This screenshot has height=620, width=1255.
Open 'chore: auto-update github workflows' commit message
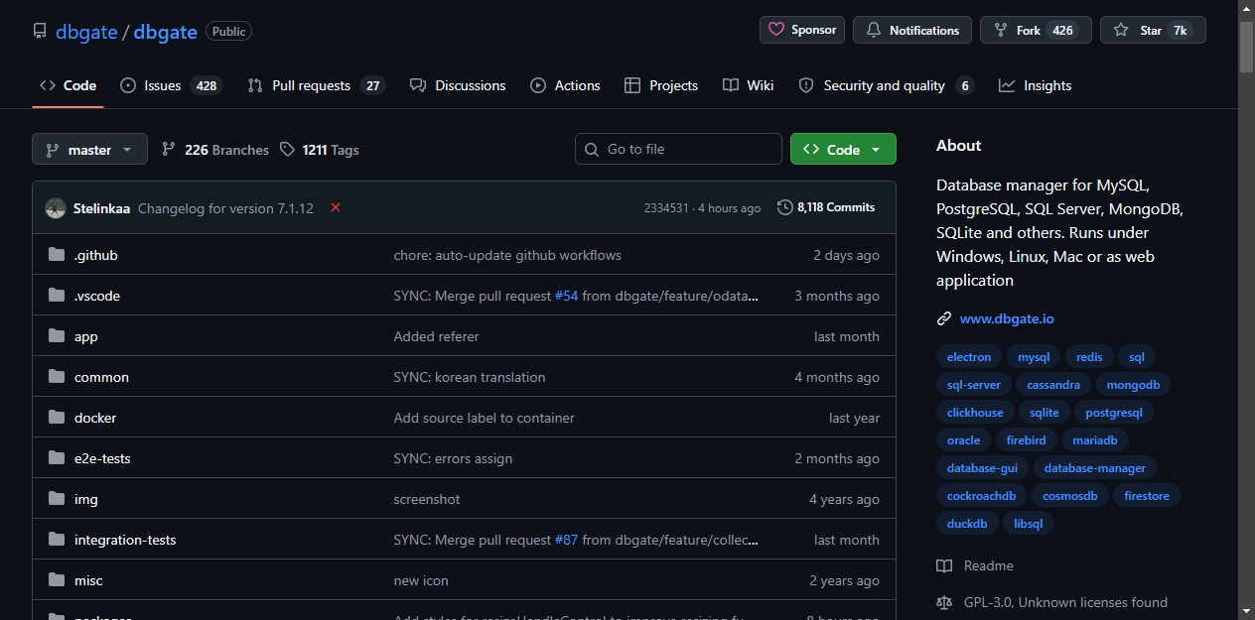pos(507,255)
